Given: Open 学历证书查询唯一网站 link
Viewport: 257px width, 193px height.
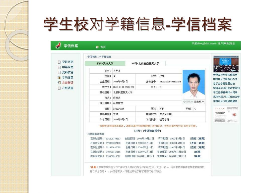Looking at the screenshot, I should click(225, 92).
